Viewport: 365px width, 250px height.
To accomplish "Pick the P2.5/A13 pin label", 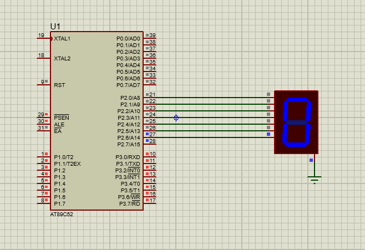I will (x=129, y=131).
